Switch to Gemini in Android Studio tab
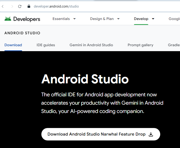This screenshot has width=180, height=148. click(91, 45)
